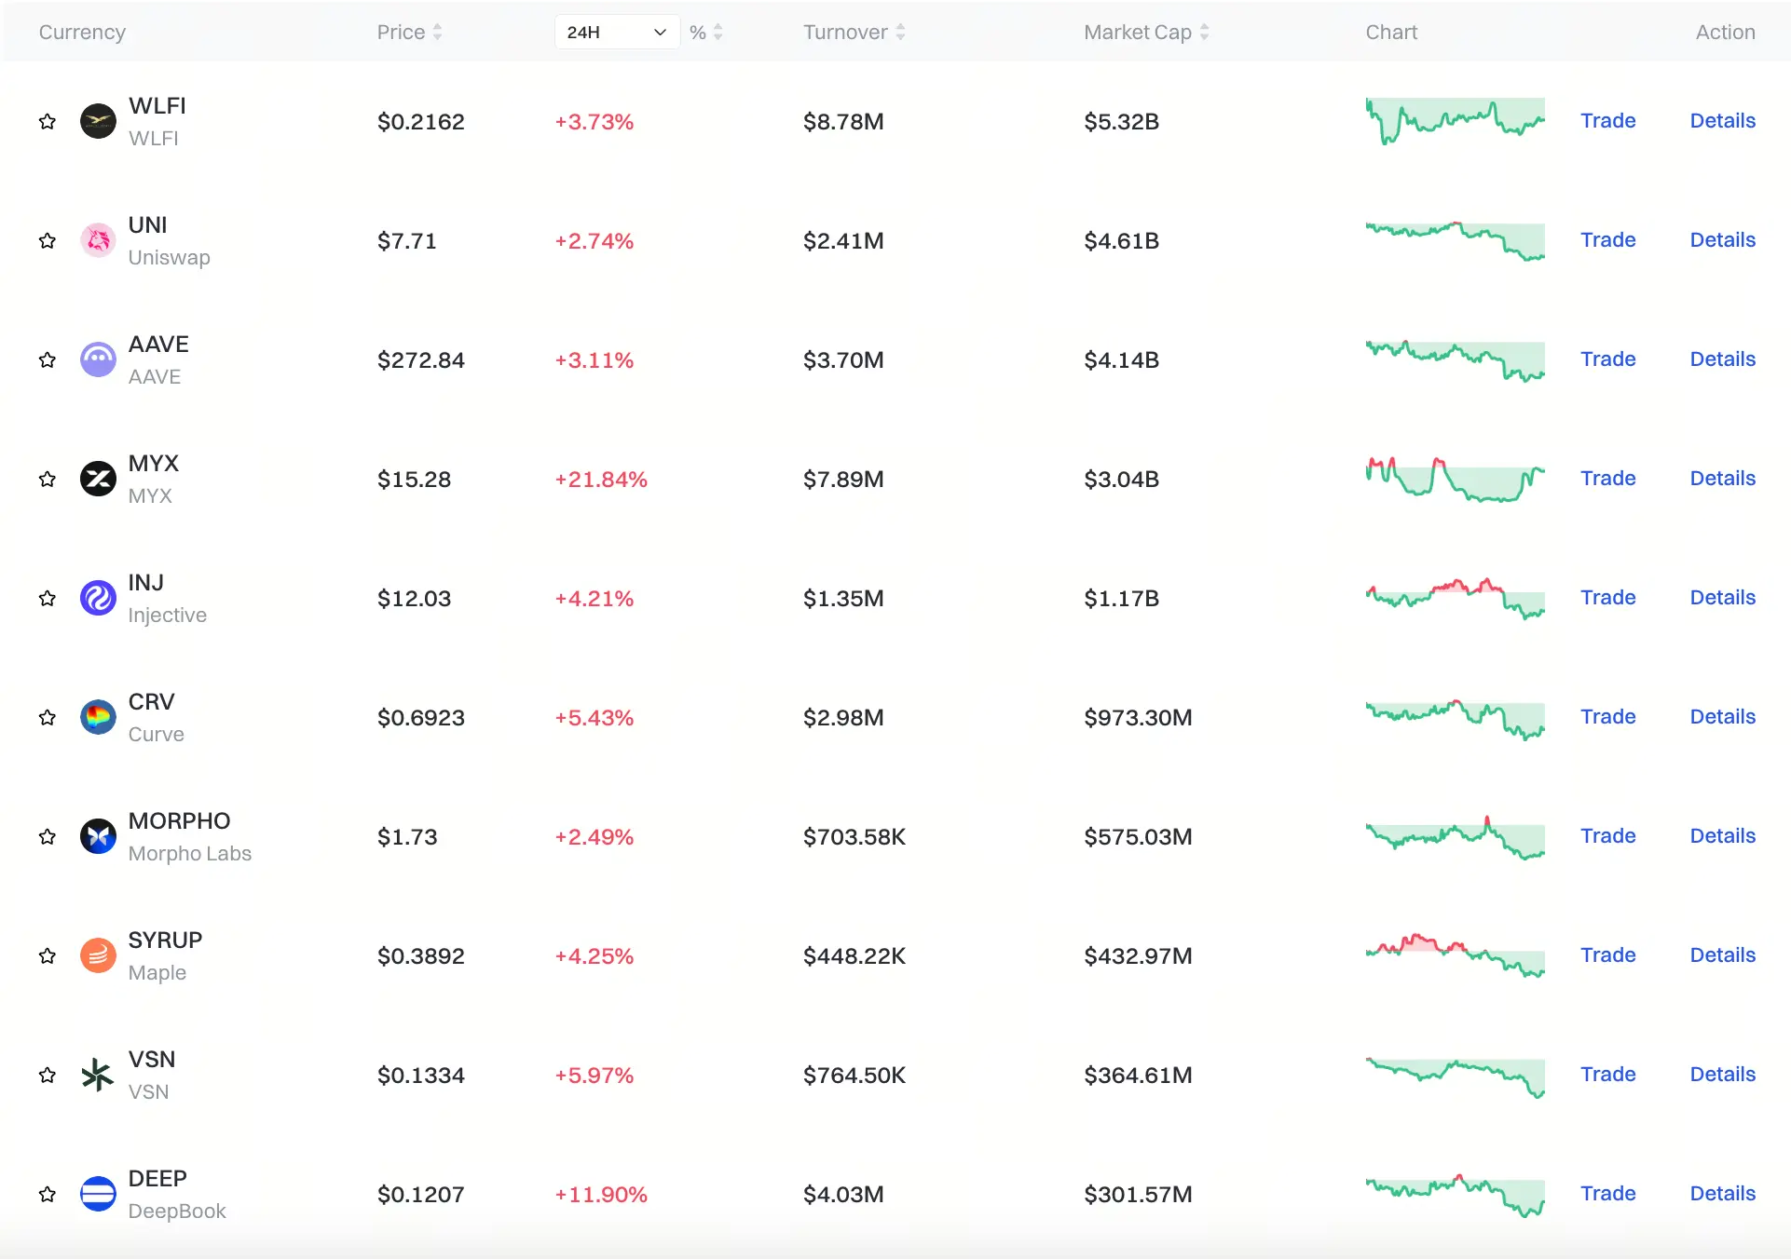Screen dimensions: 1791x1259
Task: Click the AAVE market cap $4.14B
Action: point(1121,360)
